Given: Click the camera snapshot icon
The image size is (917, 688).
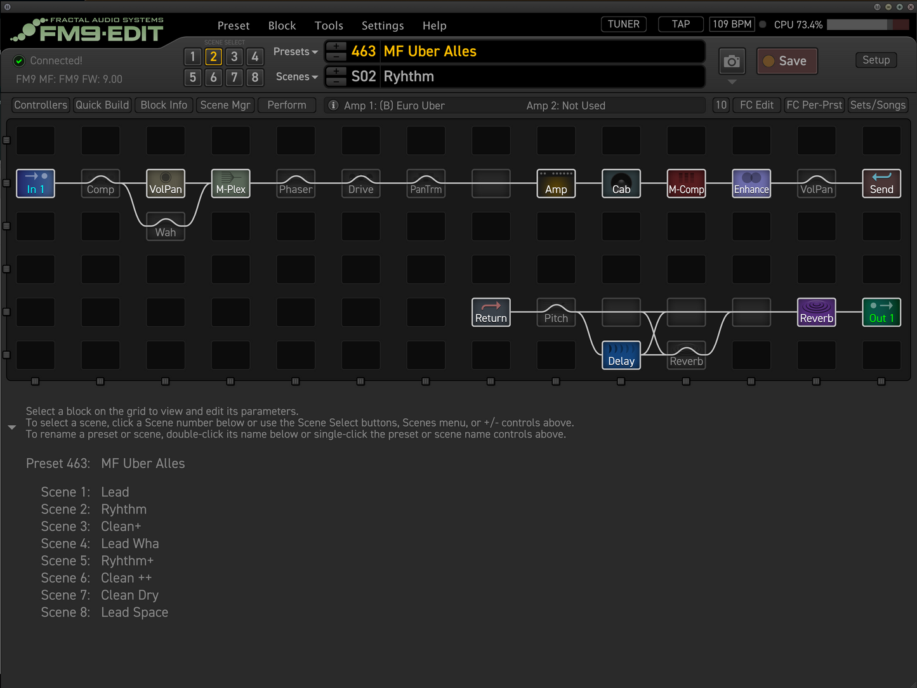Looking at the screenshot, I should click(732, 61).
